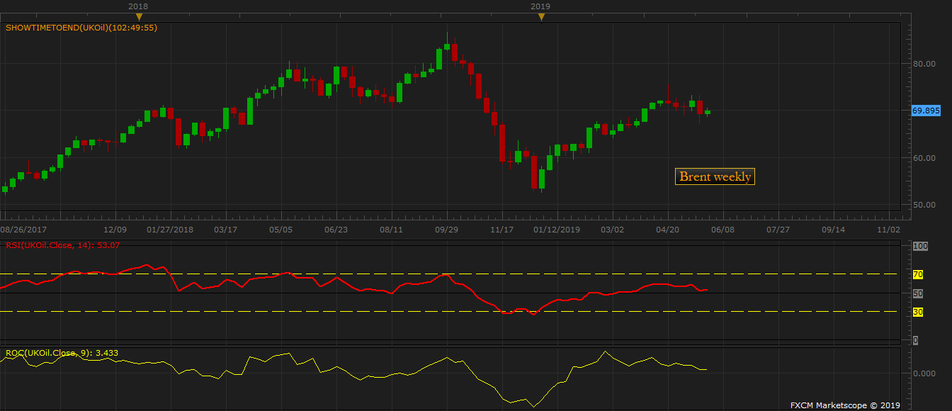Click the 04/20 date axis label
952x411 pixels.
668,230
